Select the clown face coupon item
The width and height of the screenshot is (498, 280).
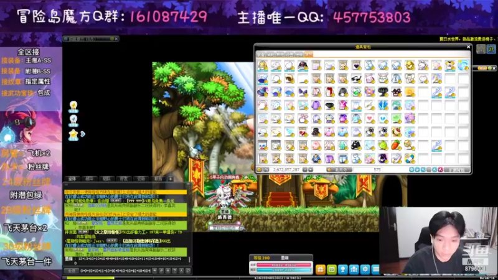coord(263,146)
